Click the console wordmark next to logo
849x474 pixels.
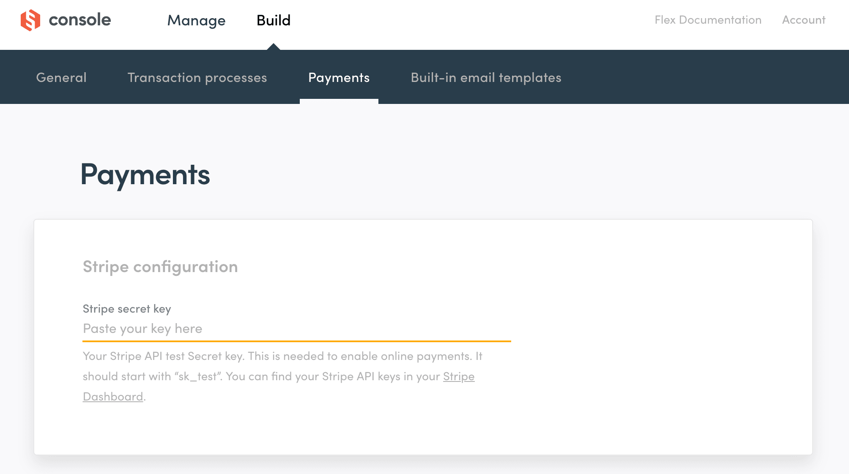click(79, 20)
